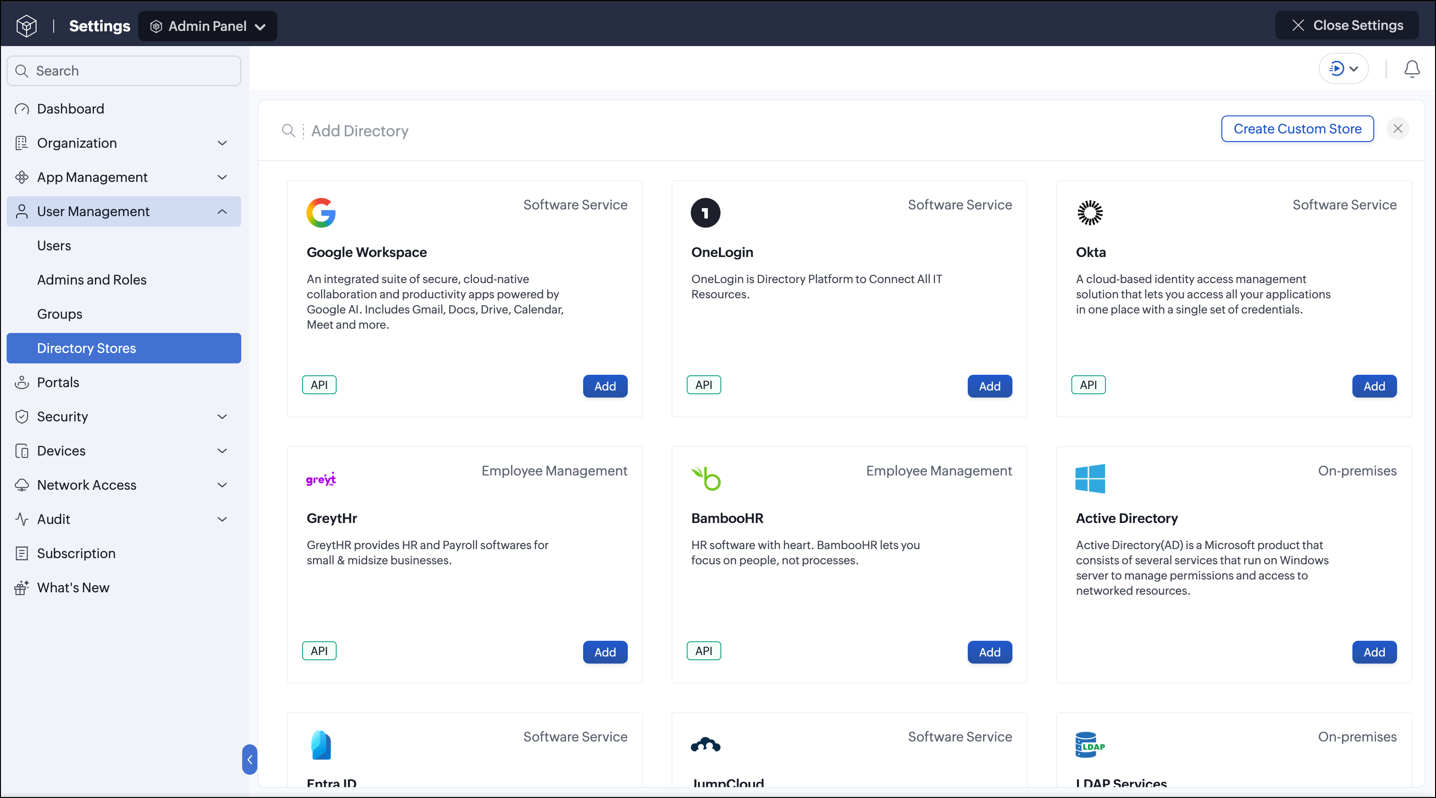This screenshot has width=1436, height=798.
Task: Click the Okta card title
Action: pyautogui.click(x=1091, y=252)
